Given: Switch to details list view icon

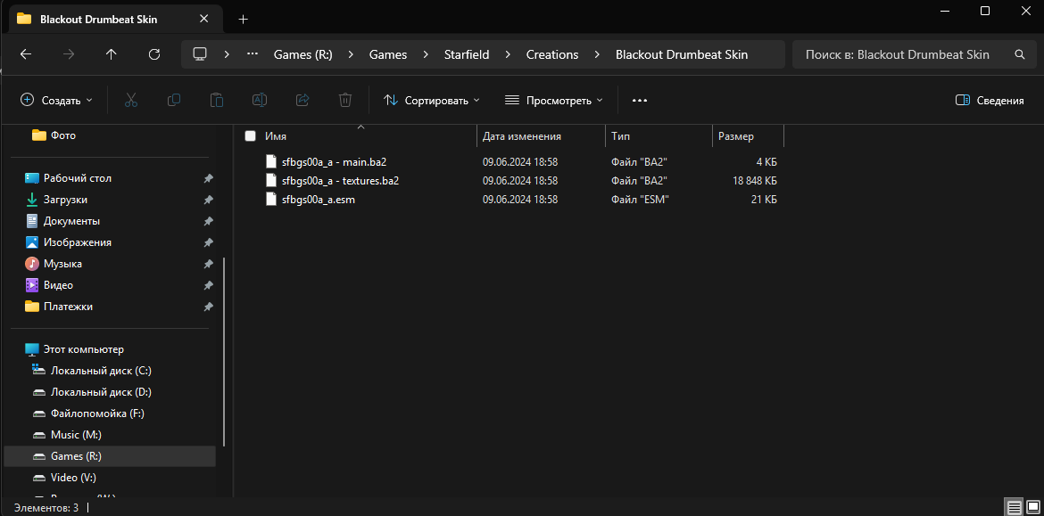Looking at the screenshot, I should [1014, 507].
